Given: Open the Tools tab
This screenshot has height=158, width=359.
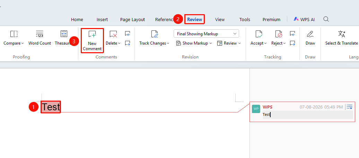Looking at the screenshot, I should (245, 19).
